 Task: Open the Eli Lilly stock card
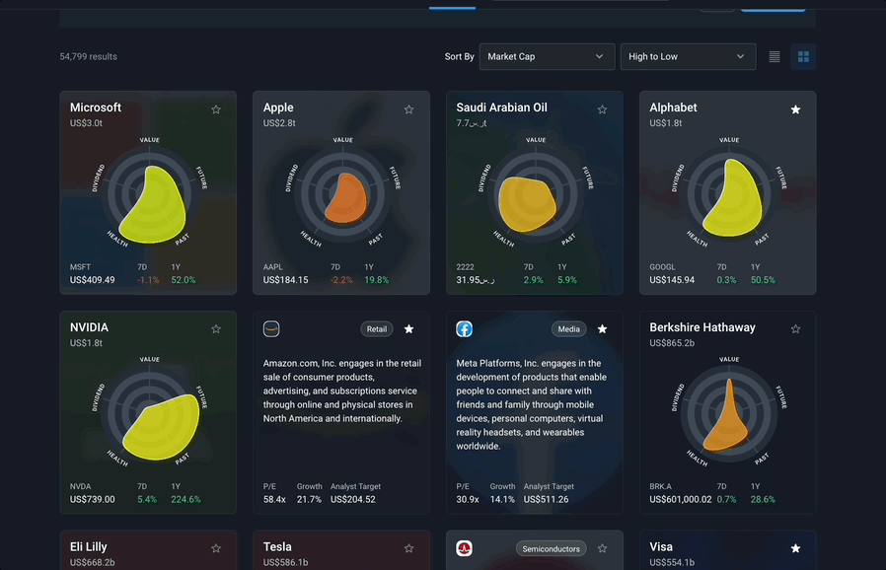pyautogui.click(x=148, y=550)
